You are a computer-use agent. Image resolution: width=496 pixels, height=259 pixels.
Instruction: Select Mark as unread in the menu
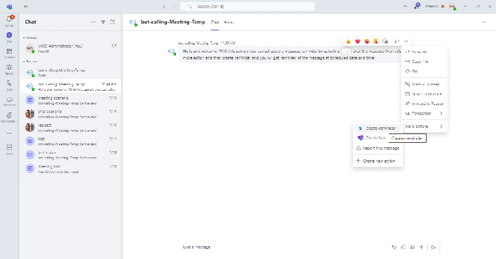coord(424,84)
